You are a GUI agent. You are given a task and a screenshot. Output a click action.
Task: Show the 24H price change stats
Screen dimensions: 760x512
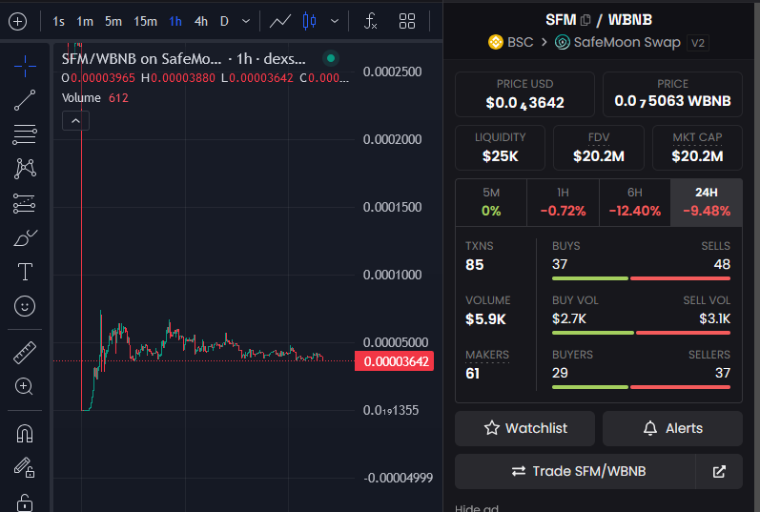point(707,202)
